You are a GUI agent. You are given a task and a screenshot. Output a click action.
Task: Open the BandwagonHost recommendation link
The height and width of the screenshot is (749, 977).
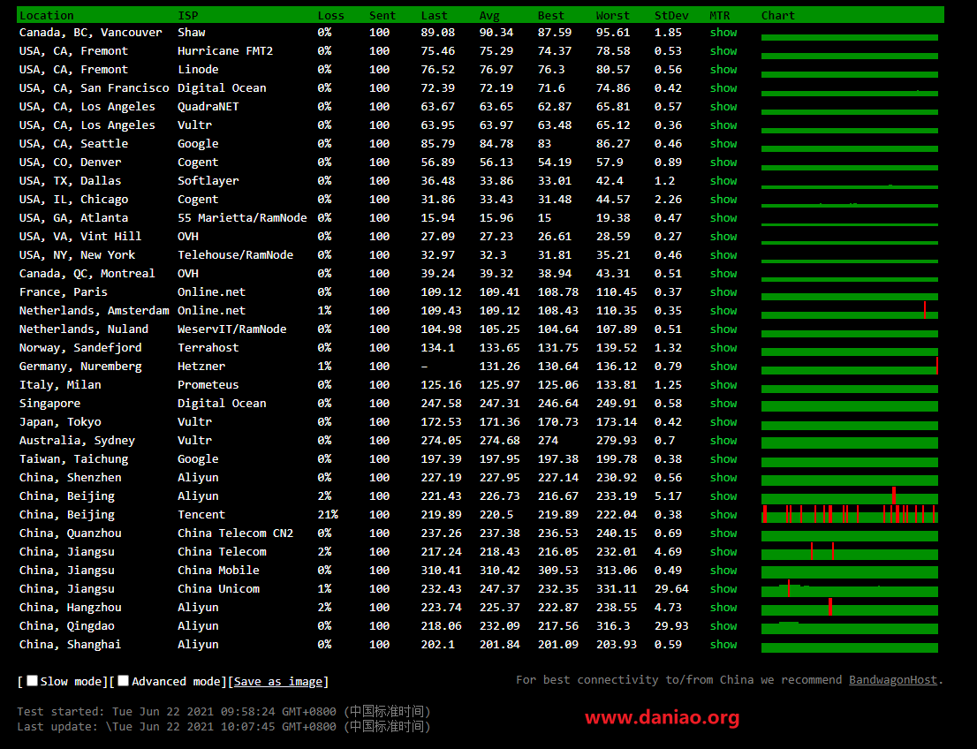[893, 680]
